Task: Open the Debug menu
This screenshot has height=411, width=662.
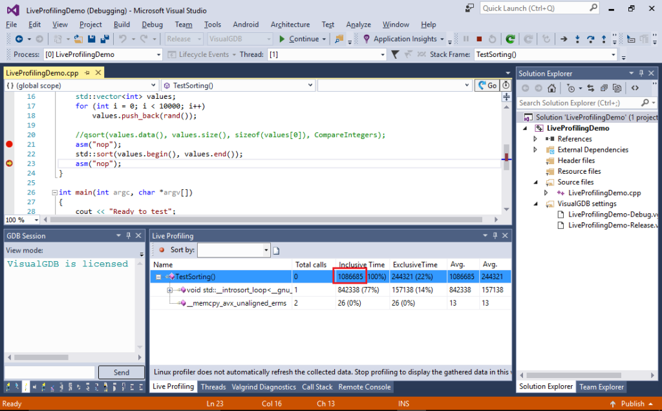Action: click(x=152, y=24)
